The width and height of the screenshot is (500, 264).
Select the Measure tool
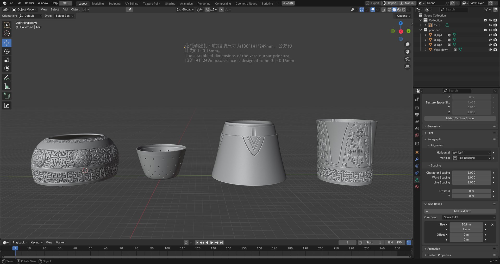7,86
